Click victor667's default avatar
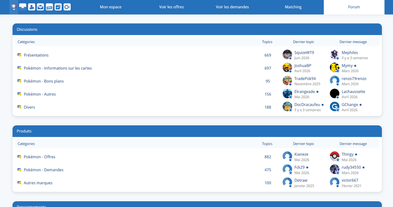 [334, 182]
